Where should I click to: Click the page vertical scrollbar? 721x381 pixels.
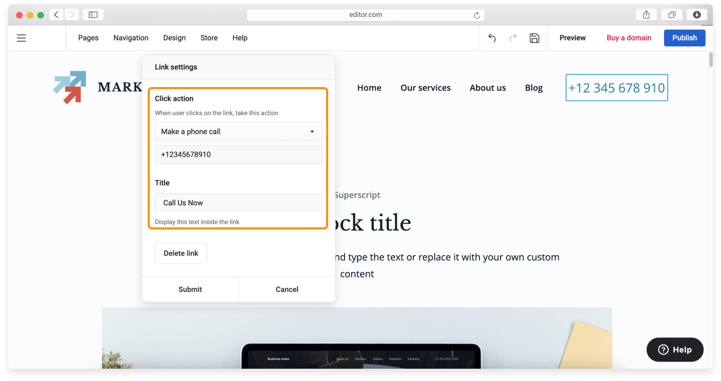(711, 59)
